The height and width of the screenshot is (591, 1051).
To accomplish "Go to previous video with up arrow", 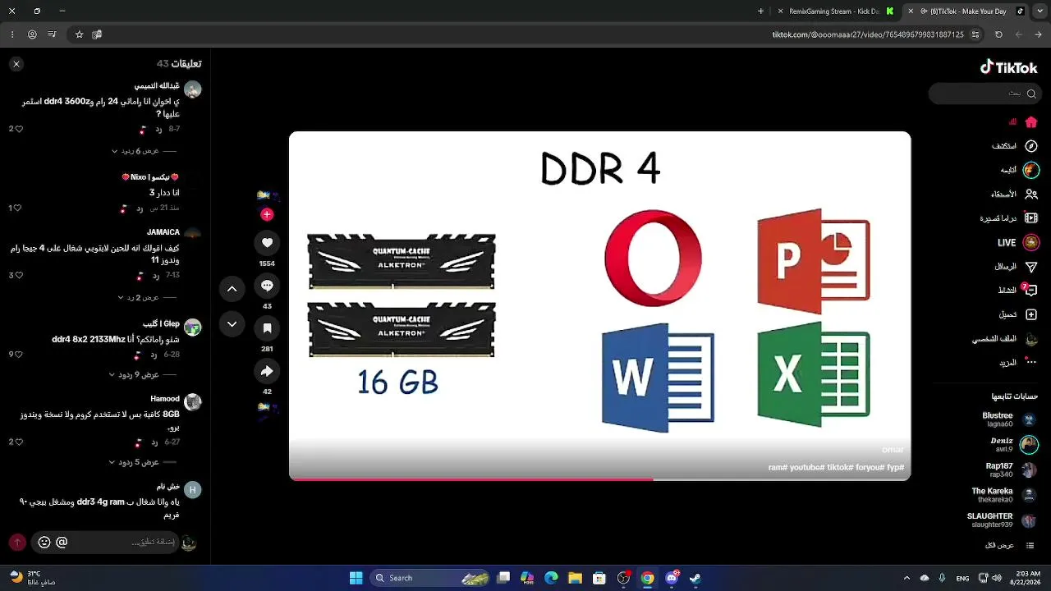I will click(x=232, y=289).
